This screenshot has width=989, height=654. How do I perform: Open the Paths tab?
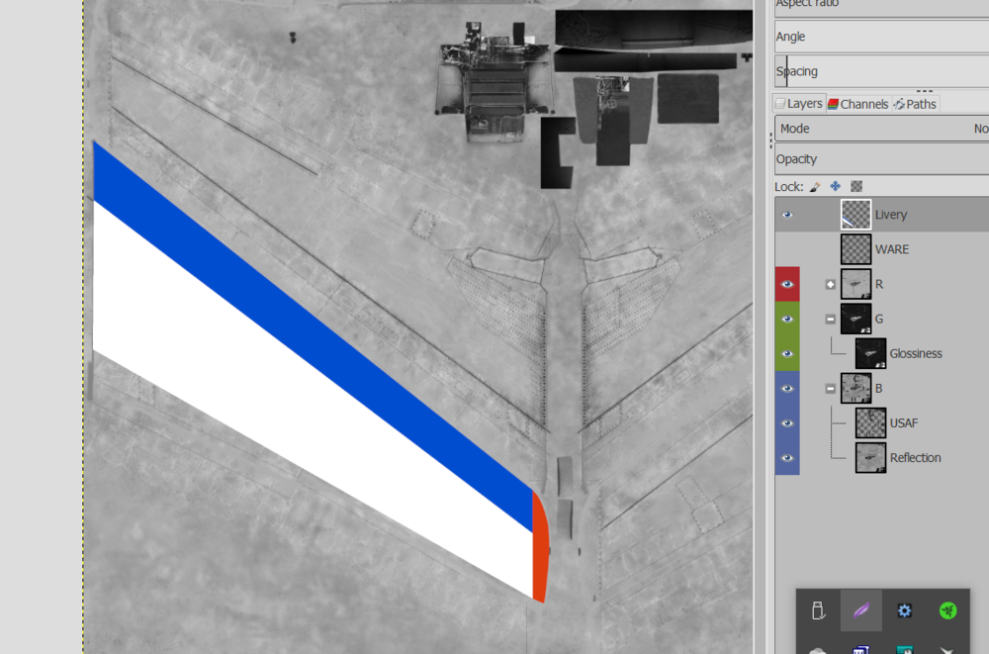(x=915, y=104)
